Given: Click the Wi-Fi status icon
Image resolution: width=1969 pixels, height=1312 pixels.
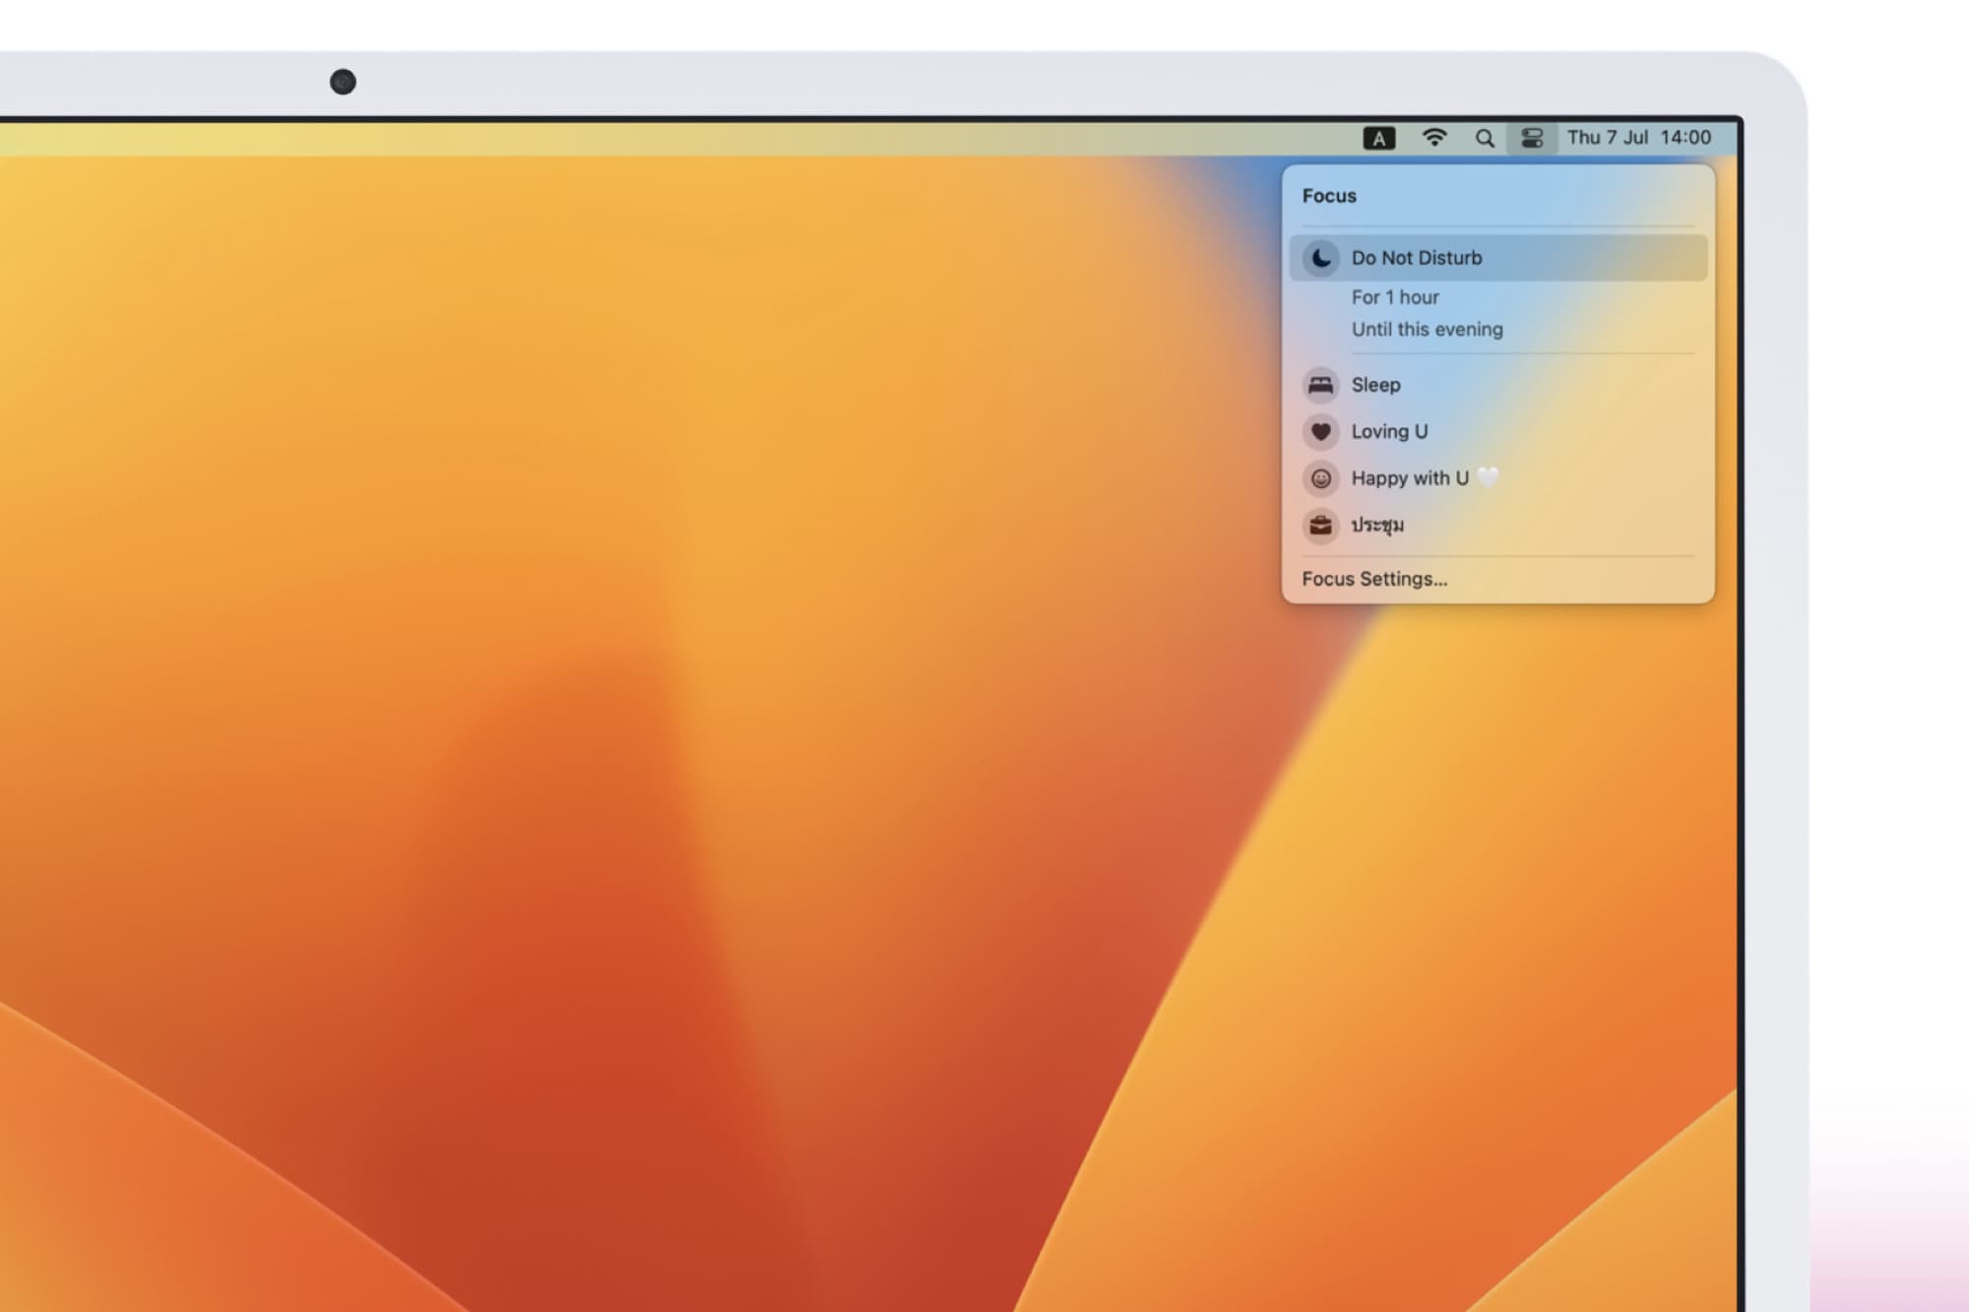Looking at the screenshot, I should (x=1434, y=138).
